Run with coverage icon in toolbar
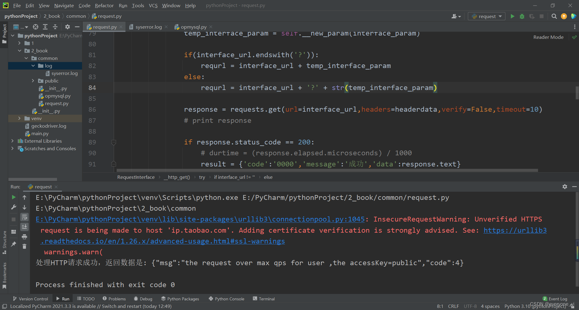The image size is (579, 310). (532, 16)
